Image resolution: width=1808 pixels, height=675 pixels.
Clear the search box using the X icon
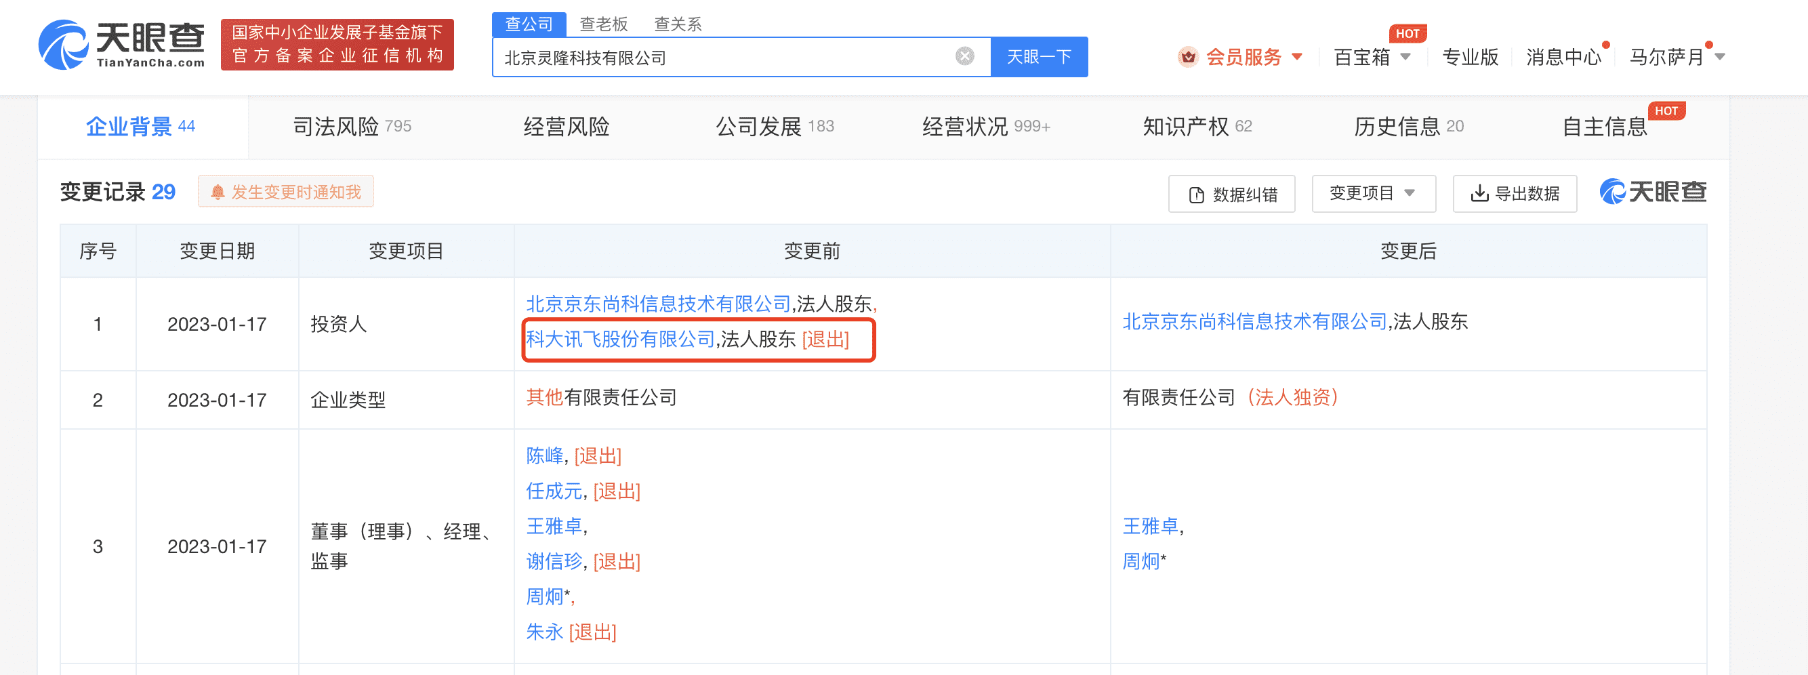tap(964, 56)
